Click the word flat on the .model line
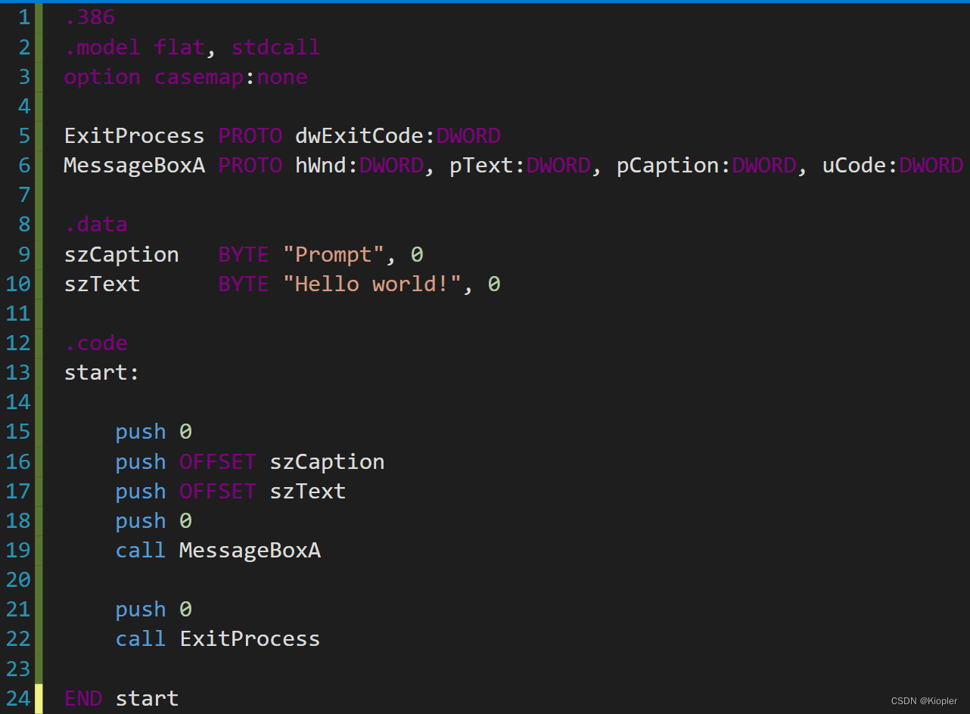Image resolution: width=970 pixels, height=714 pixels. point(179,47)
